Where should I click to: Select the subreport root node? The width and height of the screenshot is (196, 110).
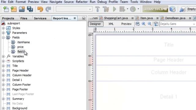click(13, 24)
